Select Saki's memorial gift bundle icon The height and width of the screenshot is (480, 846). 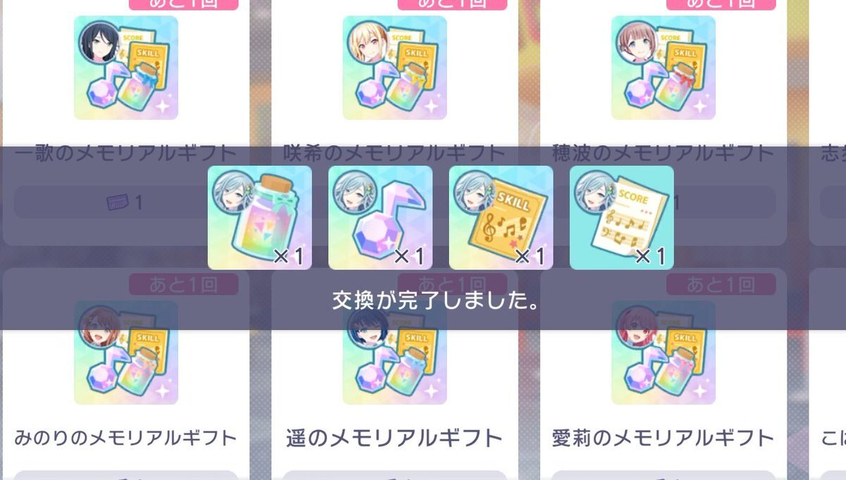tap(395, 68)
